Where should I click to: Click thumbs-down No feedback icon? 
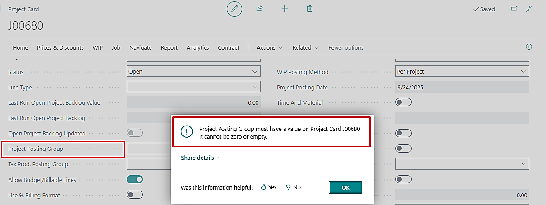(288, 187)
